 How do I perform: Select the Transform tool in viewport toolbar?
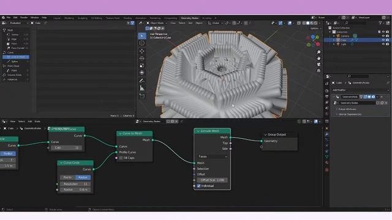tap(142, 73)
